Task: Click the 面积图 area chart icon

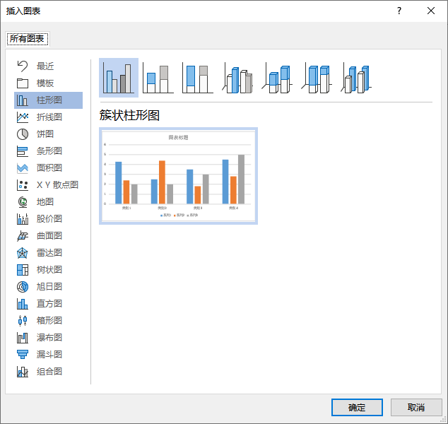Action: 23,168
